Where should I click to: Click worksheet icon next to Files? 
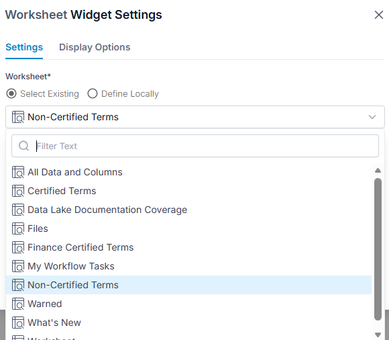(x=18, y=228)
